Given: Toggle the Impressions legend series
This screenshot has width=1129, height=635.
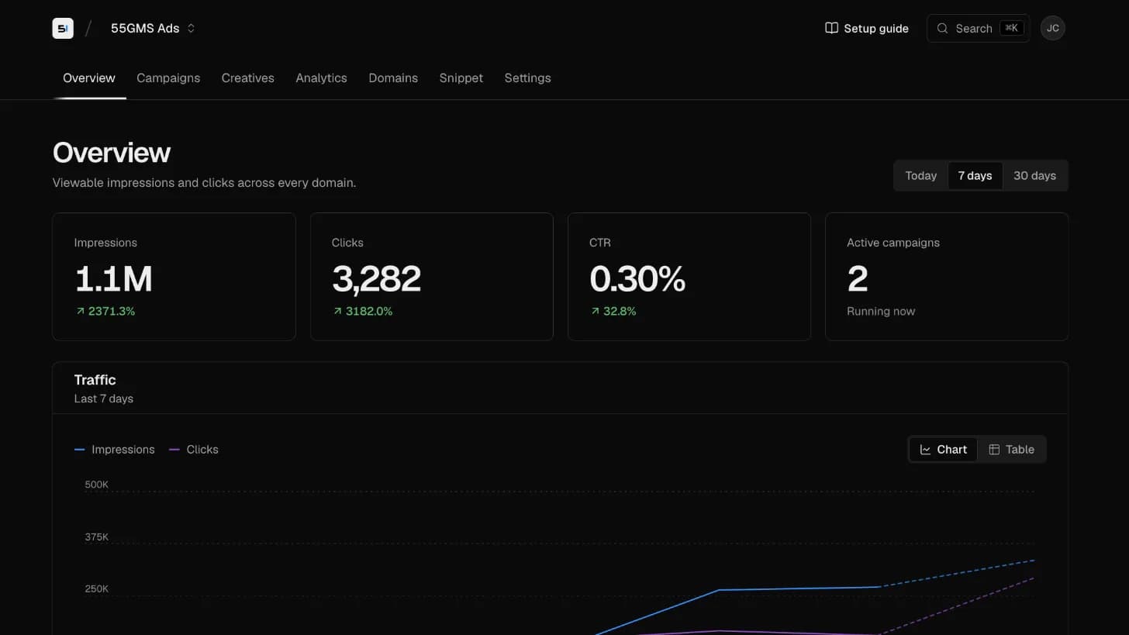Looking at the screenshot, I should pyautogui.click(x=115, y=450).
